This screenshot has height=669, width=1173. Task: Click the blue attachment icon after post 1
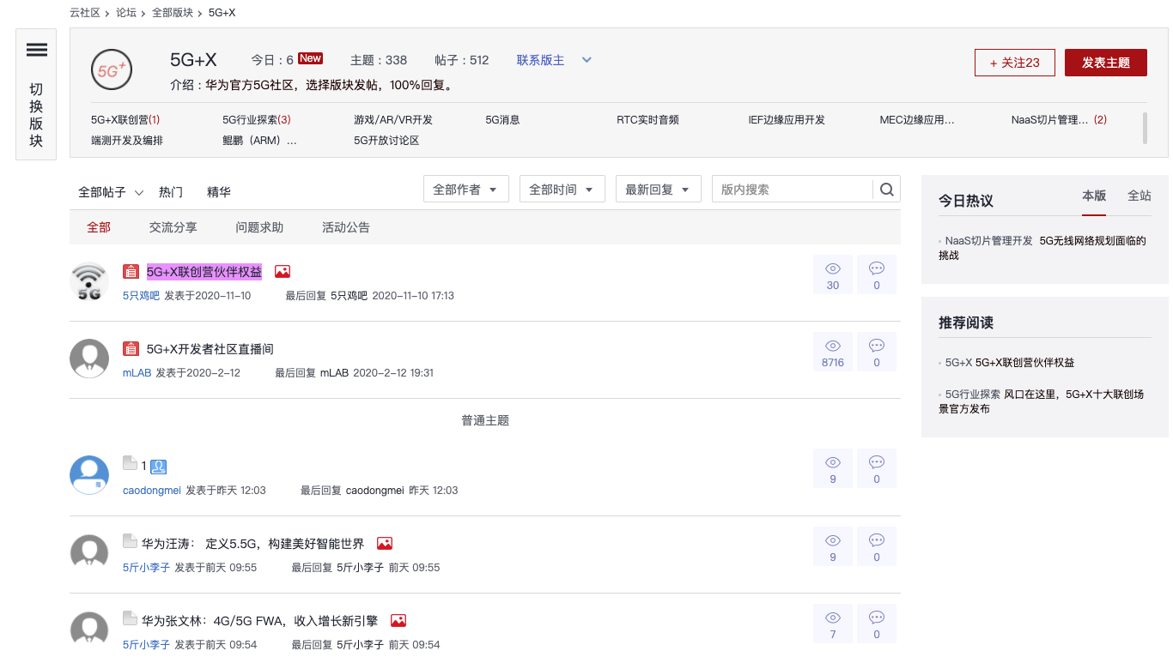point(158,467)
